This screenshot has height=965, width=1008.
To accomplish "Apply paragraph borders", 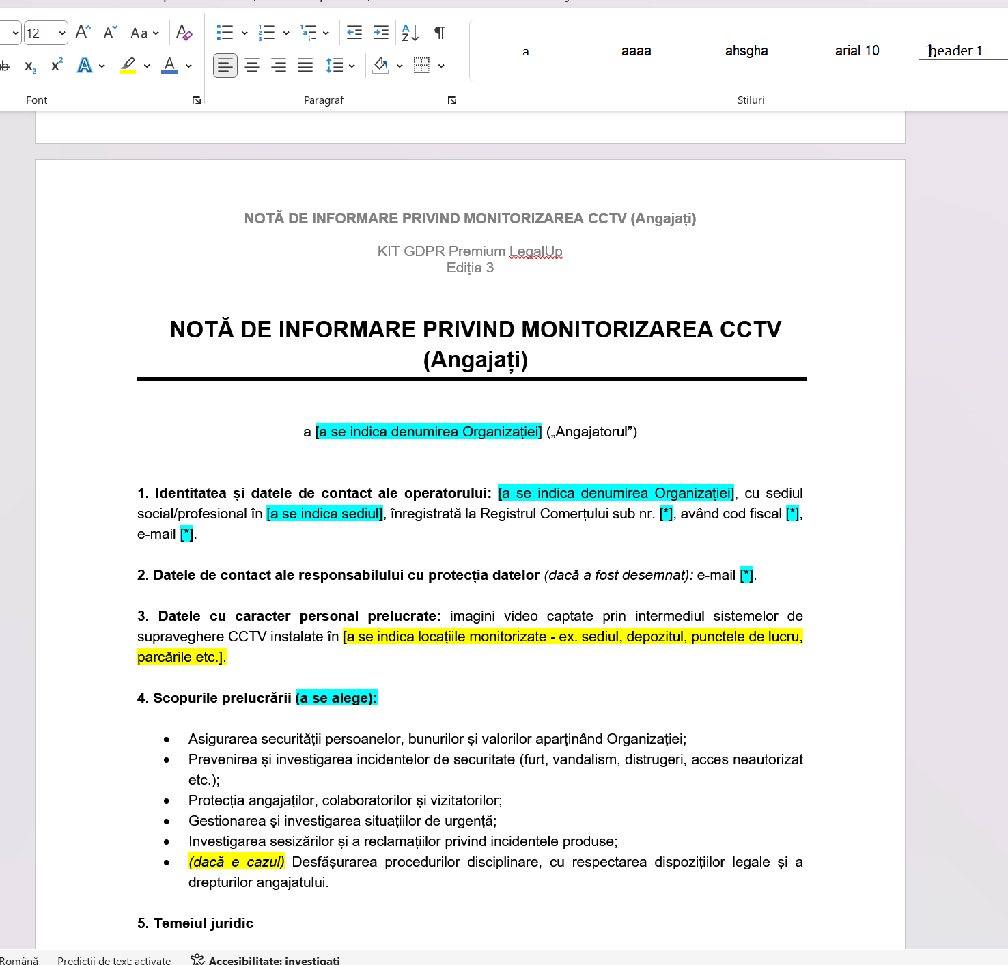I will [x=422, y=66].
